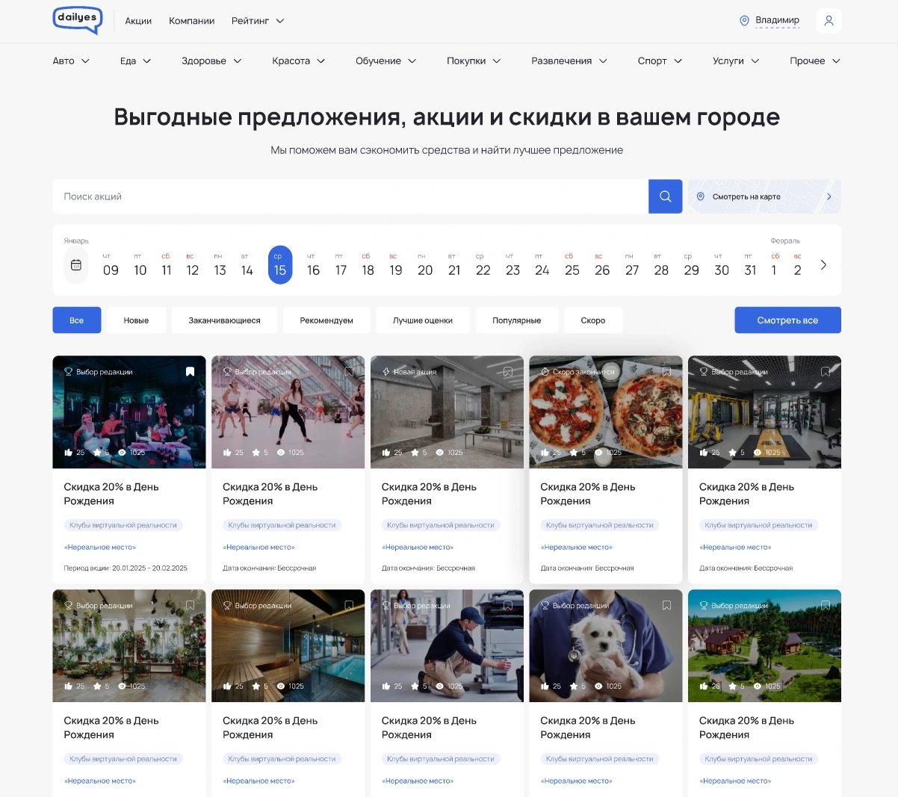
Task: Click the Новая акция badge icon
Action: 386,372
